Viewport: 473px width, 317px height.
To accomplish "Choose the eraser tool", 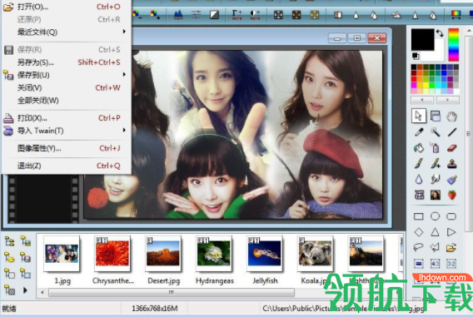I will coord(451,148).
